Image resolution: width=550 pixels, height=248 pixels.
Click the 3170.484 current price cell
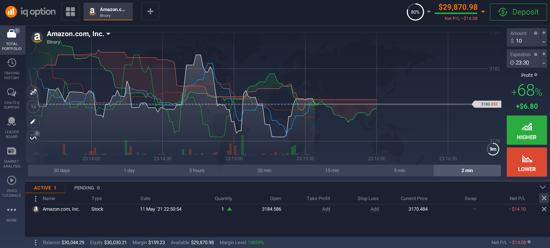pos(418,209)
